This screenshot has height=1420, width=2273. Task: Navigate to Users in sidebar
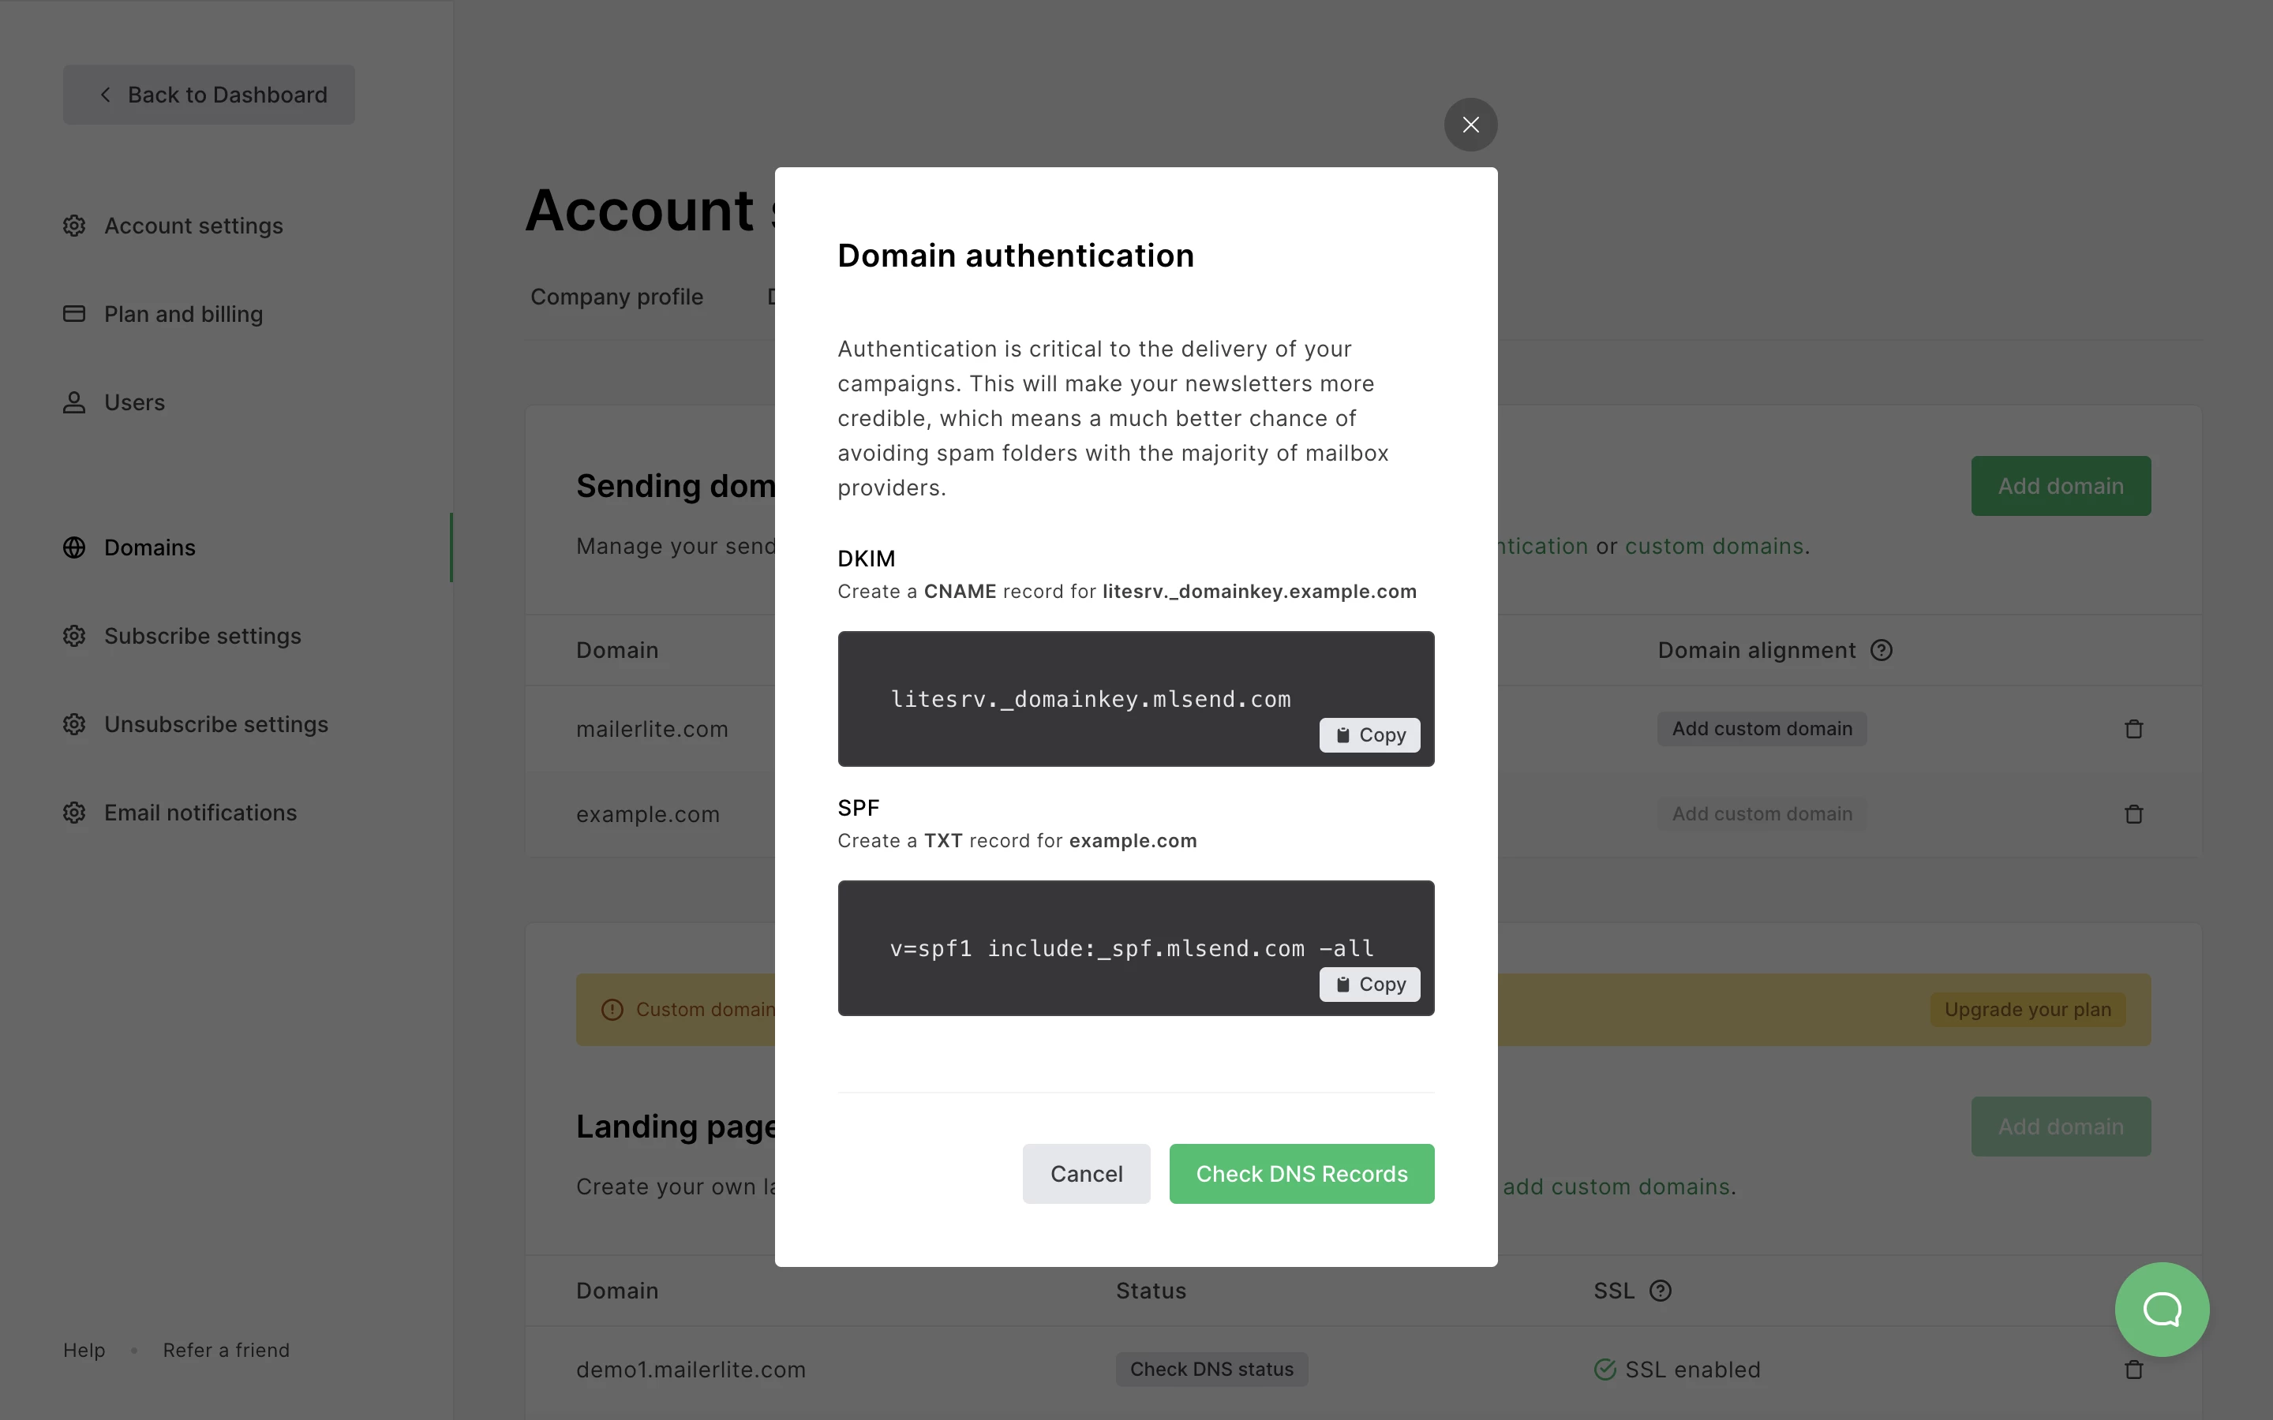pos(134,403)
